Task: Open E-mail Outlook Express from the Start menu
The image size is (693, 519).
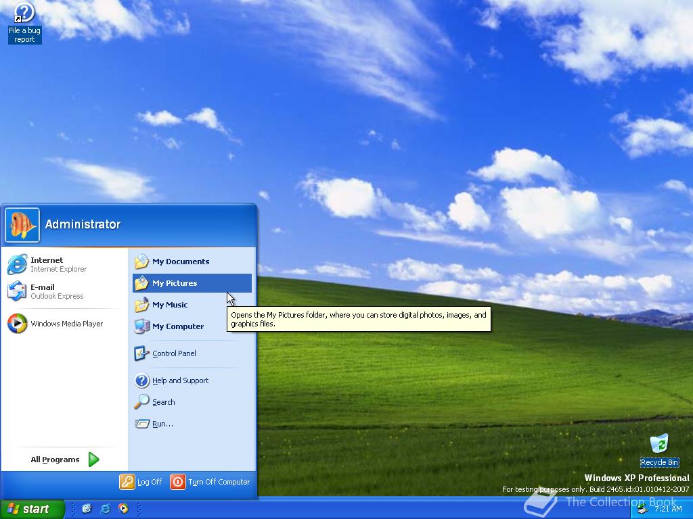Action: (65, 291)
